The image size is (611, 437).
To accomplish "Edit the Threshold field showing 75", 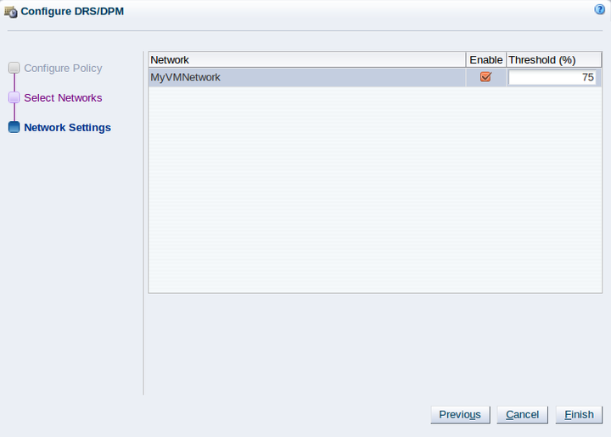I will tap(552, 77).
